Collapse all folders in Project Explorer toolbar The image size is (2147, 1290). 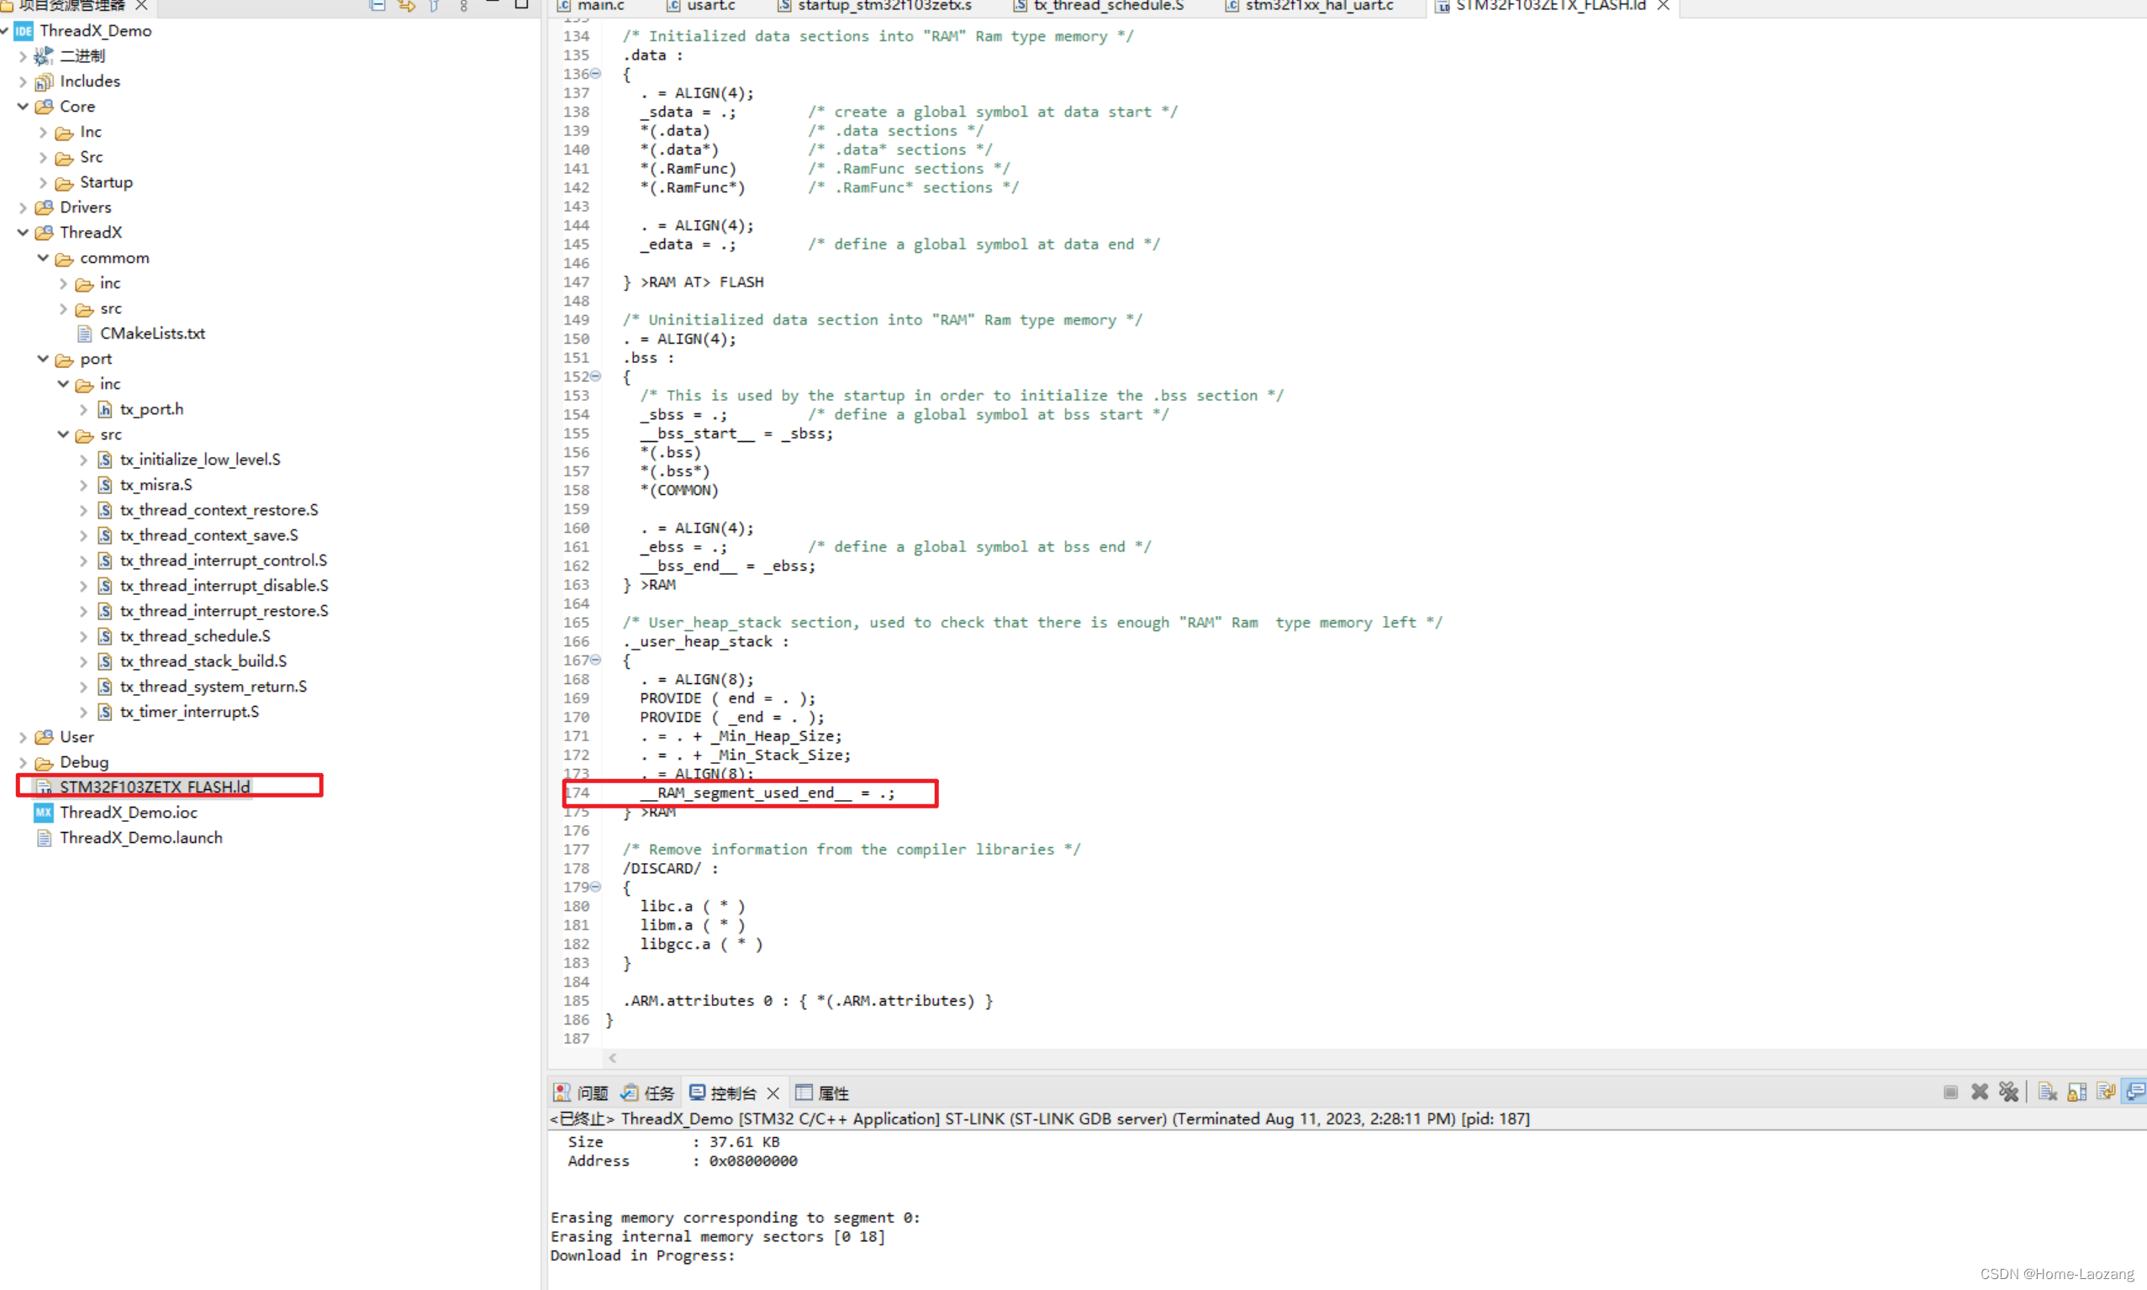click(377, 6)
